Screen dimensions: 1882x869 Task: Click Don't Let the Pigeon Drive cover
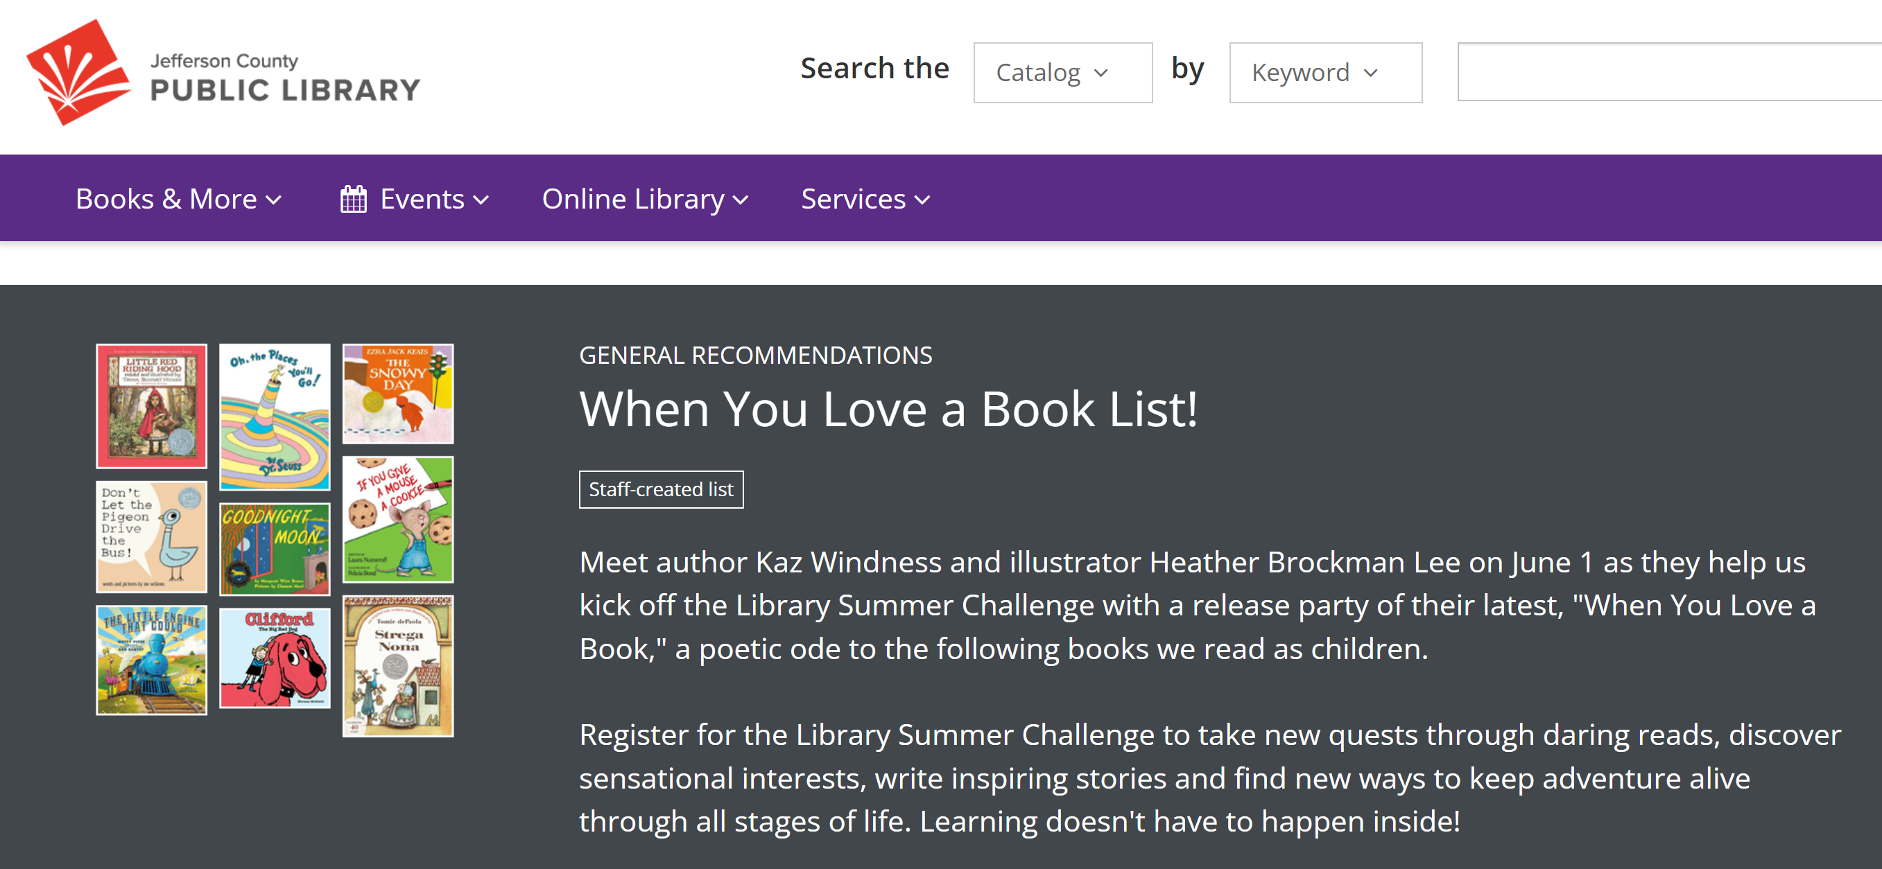click(x=151, y=537)
